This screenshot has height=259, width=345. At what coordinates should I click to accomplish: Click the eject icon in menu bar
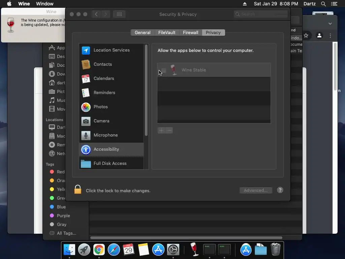click(x=245, y=4)
